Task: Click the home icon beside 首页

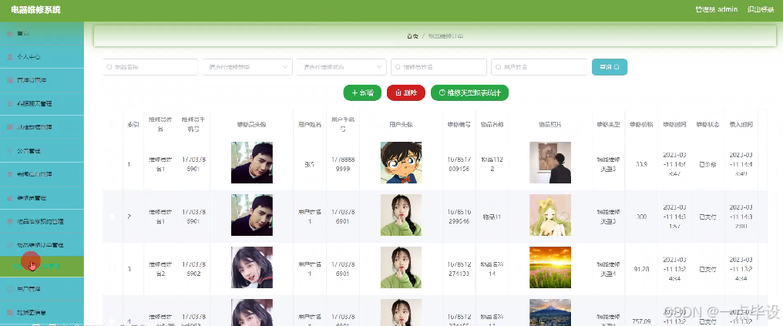Action: [x=10, y=33]
